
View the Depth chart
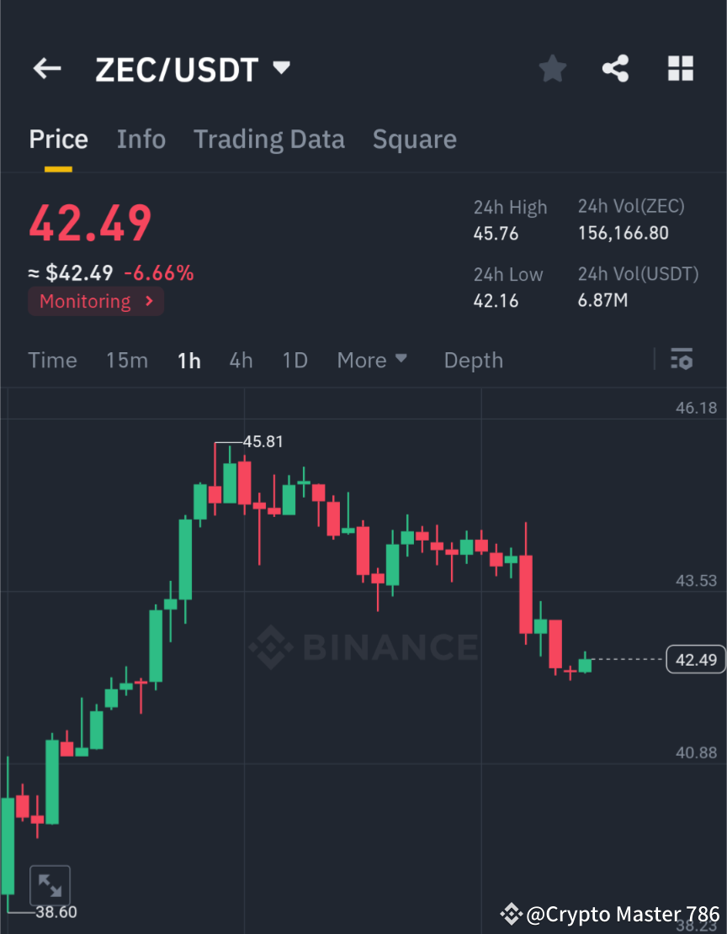tap(473, 360)
